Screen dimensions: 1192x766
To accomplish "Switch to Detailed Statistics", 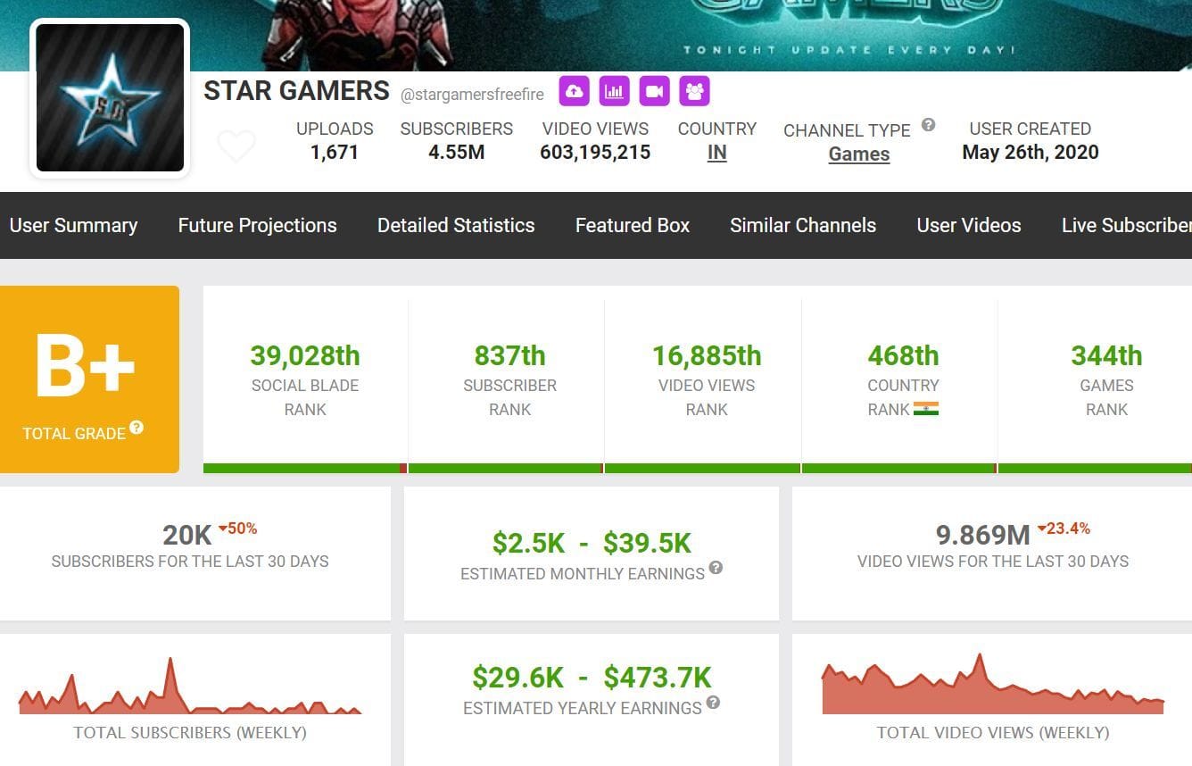I will click(456, 225).
